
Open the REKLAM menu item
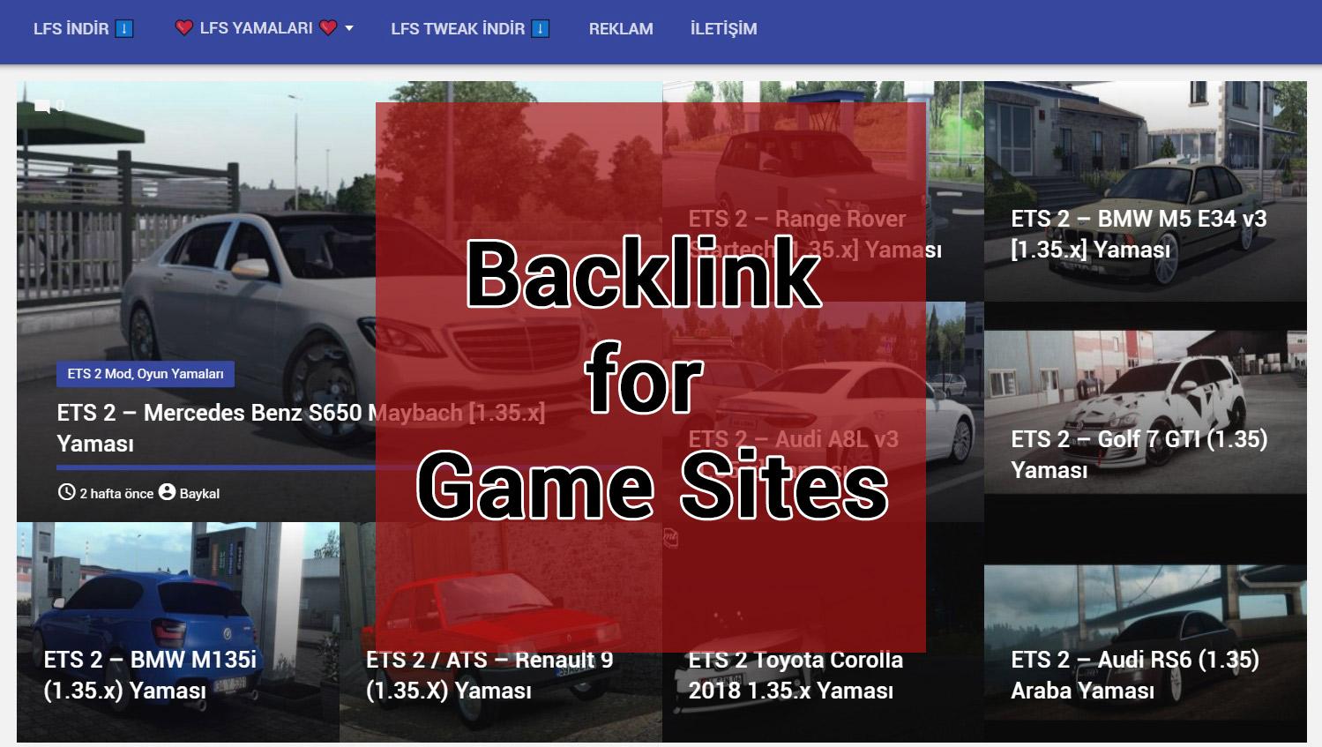pyautogui.click(x=620, y=27)
